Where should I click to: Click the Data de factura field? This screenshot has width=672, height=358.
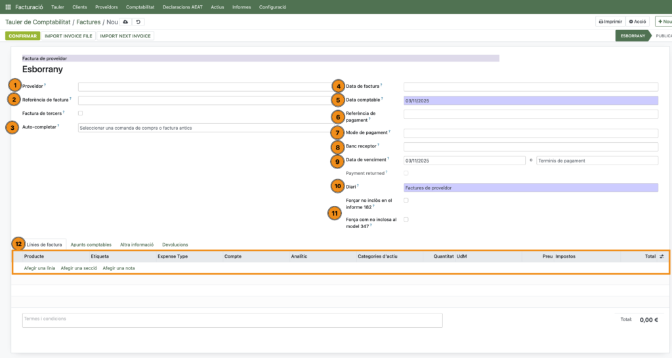tap(530, 87)
